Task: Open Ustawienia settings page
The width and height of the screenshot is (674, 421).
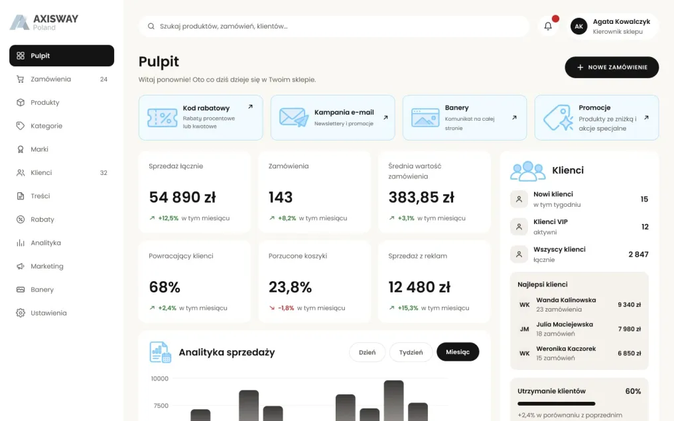Action: tap(62, 313)
